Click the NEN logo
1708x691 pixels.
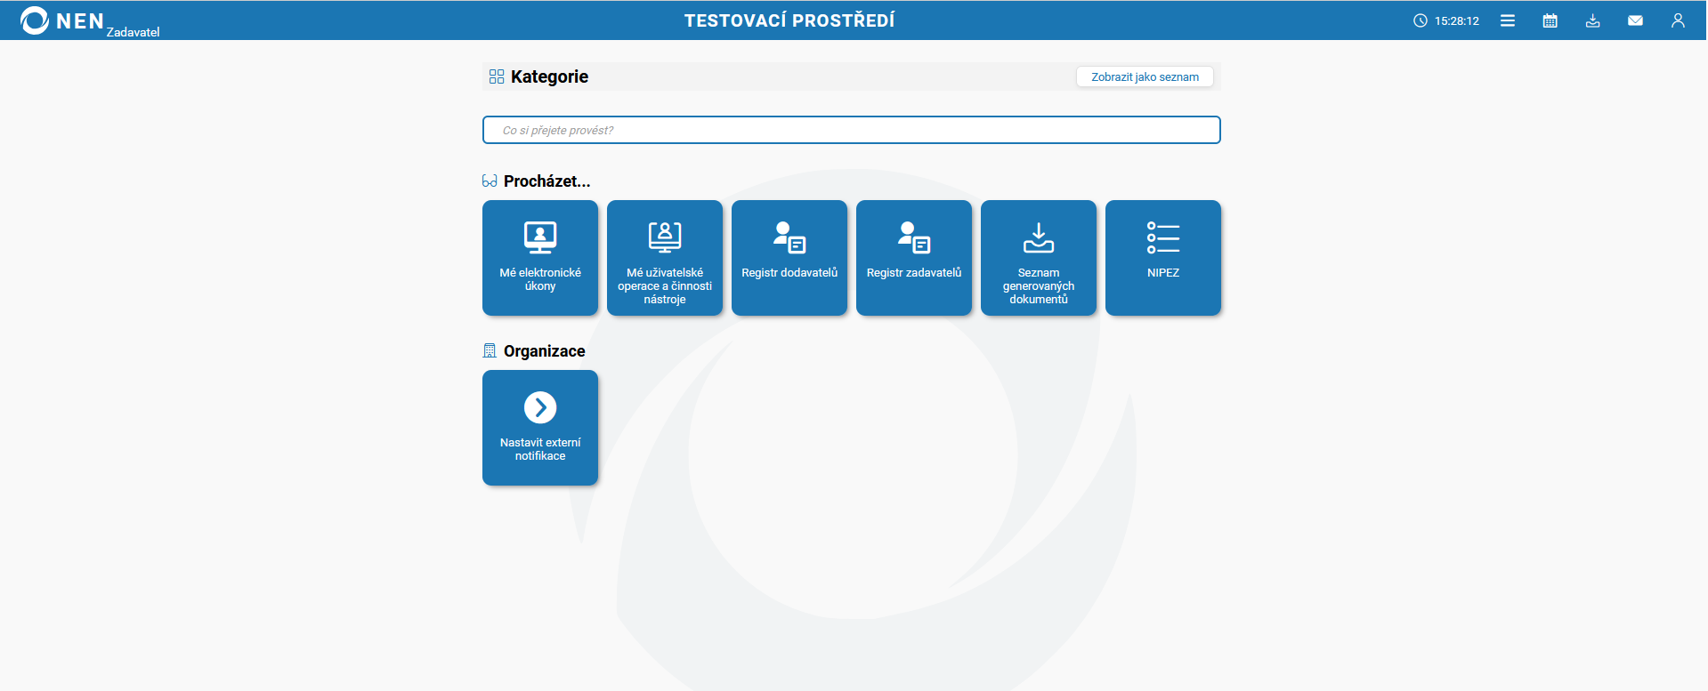tap(62, 20)
